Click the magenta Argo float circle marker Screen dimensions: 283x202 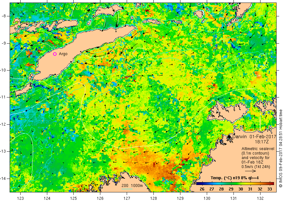55,54
